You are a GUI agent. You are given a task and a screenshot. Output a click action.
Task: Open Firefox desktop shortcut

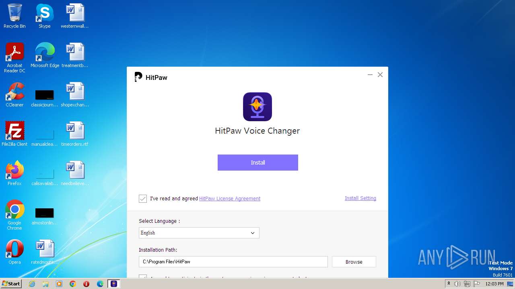[x=14, y=173]
